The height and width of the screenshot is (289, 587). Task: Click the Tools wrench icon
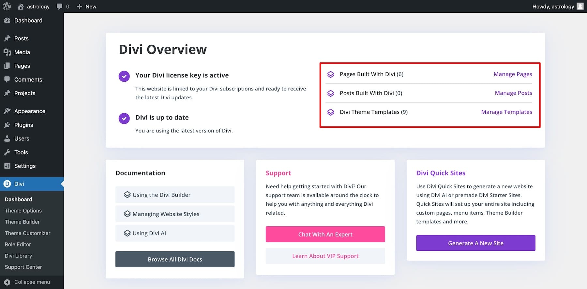[7, 152]
